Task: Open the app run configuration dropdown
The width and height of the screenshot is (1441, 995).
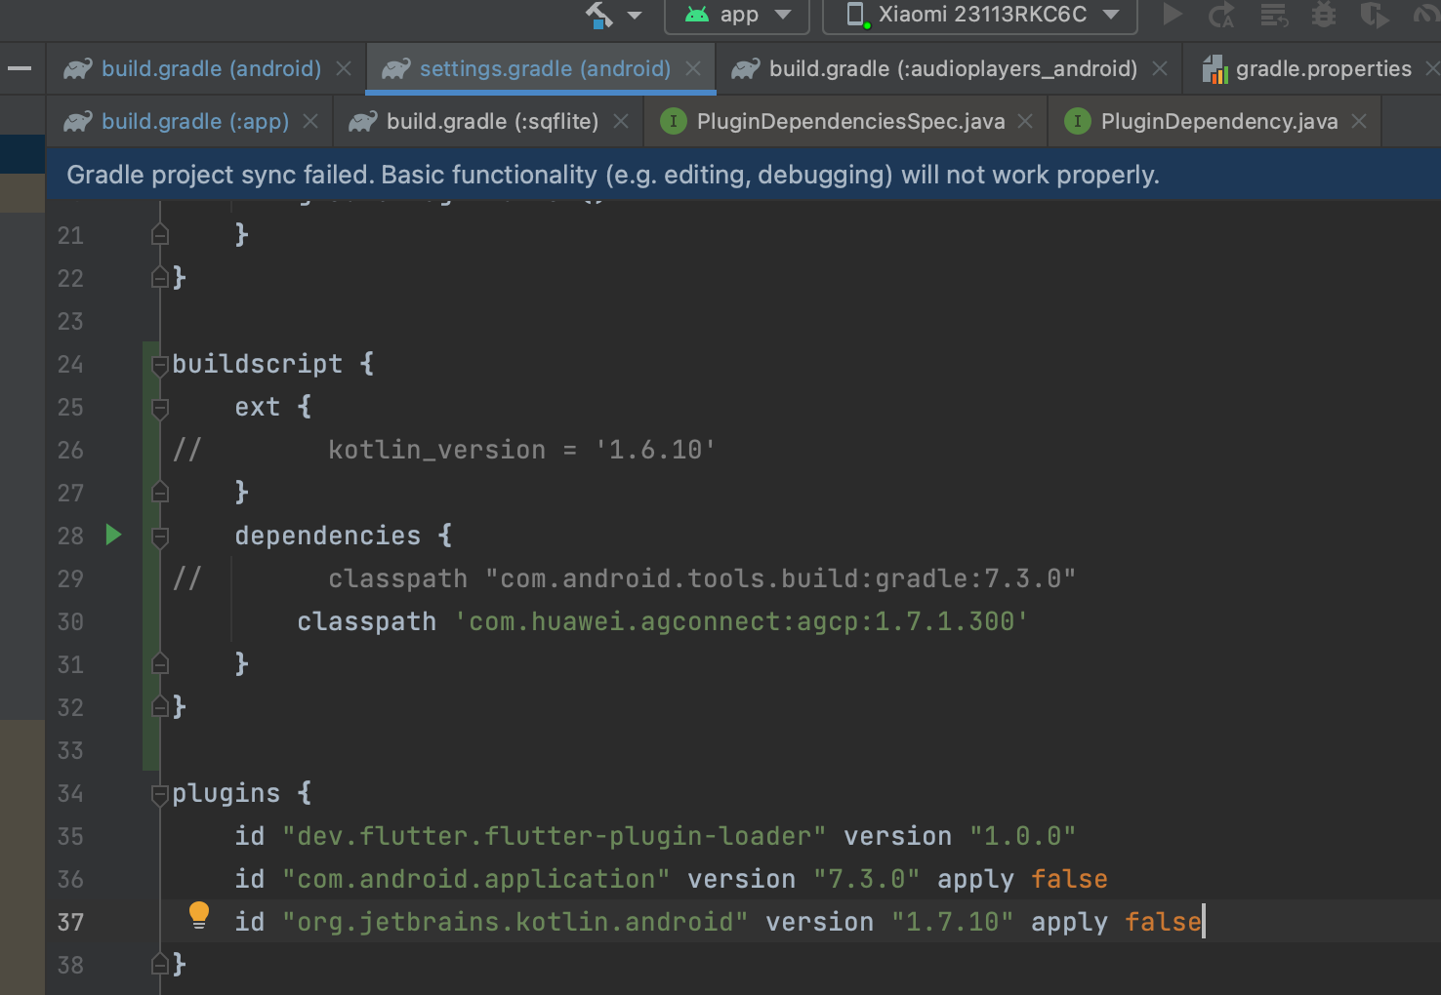Action: point(737,16)
